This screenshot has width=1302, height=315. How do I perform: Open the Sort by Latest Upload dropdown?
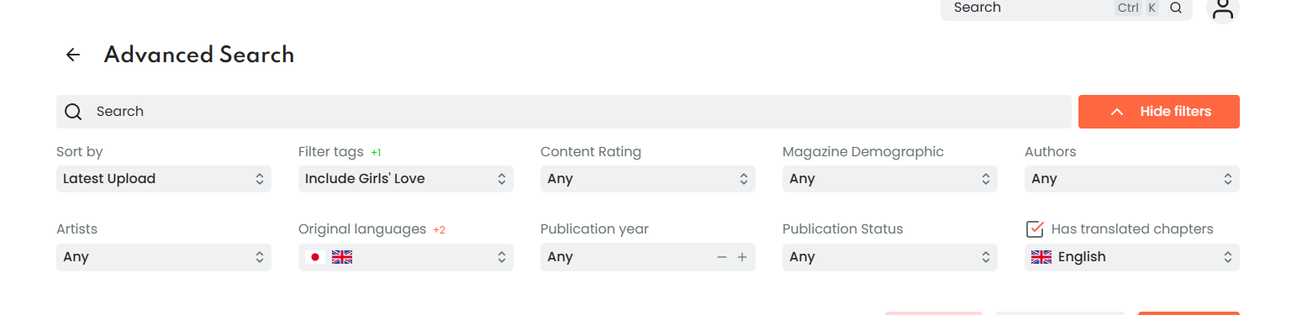coord(164,179)
